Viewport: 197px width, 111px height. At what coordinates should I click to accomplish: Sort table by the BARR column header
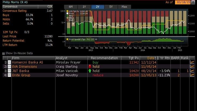(x=175, y=58)
